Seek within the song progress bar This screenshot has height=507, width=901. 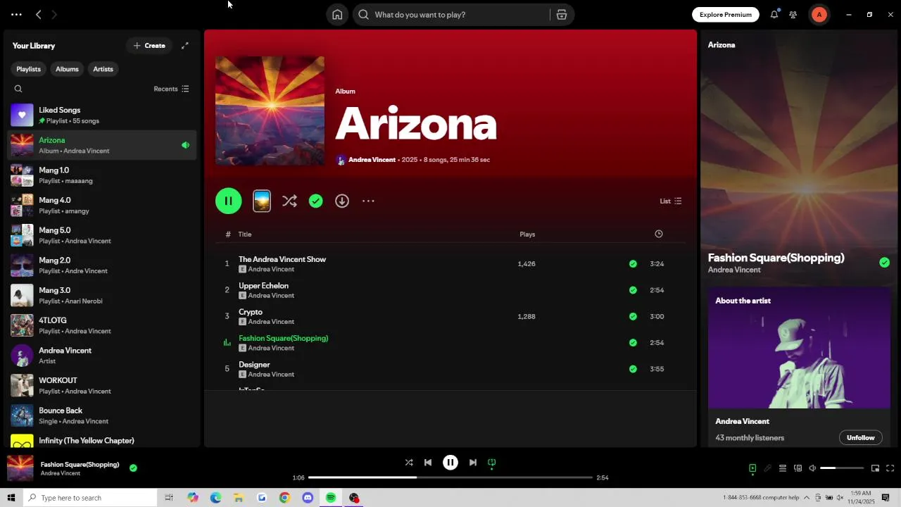click(450, 477)
